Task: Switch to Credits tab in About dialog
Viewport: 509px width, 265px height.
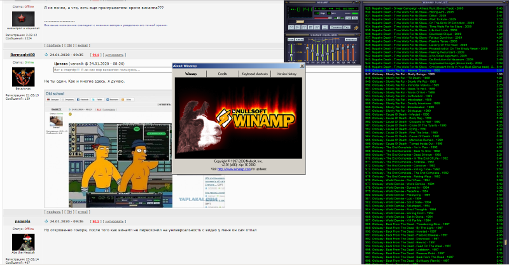Action: 222,74
